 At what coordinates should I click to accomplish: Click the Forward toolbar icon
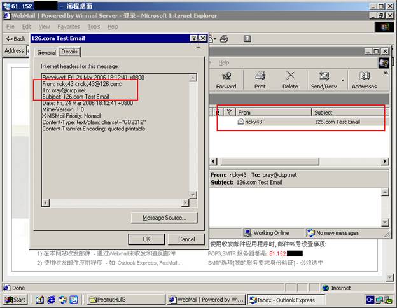225,80
